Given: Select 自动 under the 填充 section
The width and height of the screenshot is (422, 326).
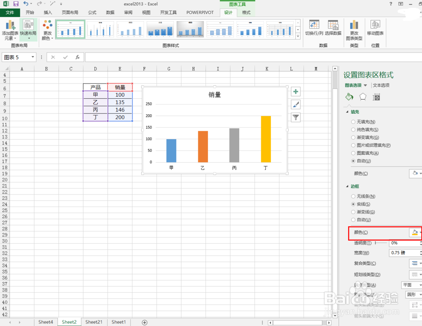Looking at the screenshot, I should click(353, 161).
